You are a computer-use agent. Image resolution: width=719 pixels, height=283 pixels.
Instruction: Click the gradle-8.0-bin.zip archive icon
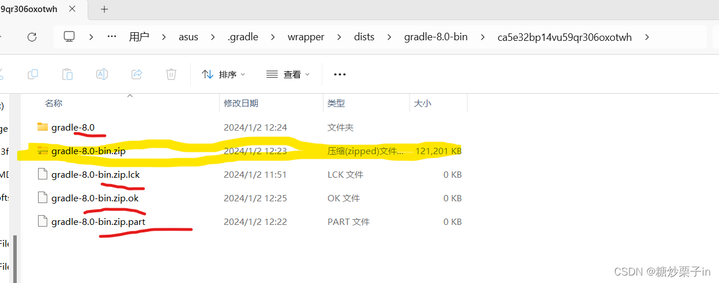click(x=42, y=151)
